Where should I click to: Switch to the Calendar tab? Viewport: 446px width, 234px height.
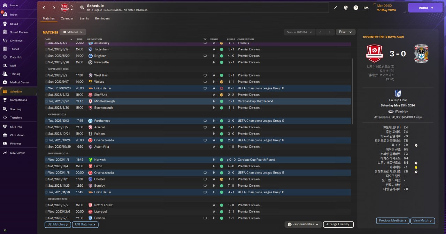pos(67,18)
